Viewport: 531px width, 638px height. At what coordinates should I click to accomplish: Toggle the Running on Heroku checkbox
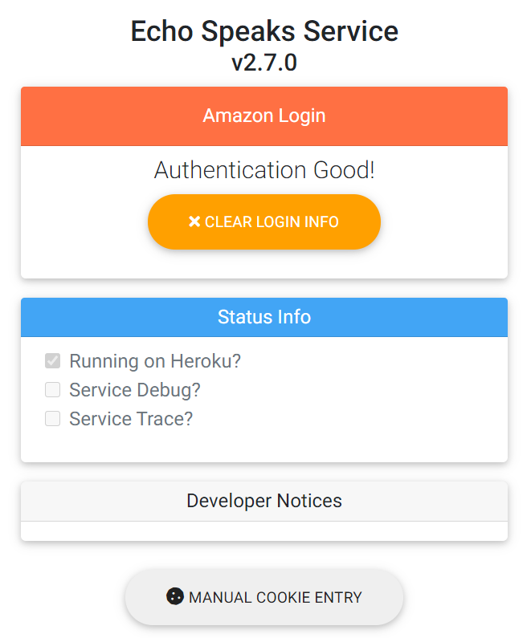coord(52,361)
